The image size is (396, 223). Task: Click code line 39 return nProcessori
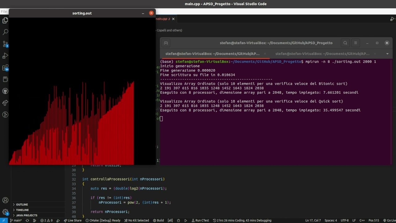coord(110,212)
